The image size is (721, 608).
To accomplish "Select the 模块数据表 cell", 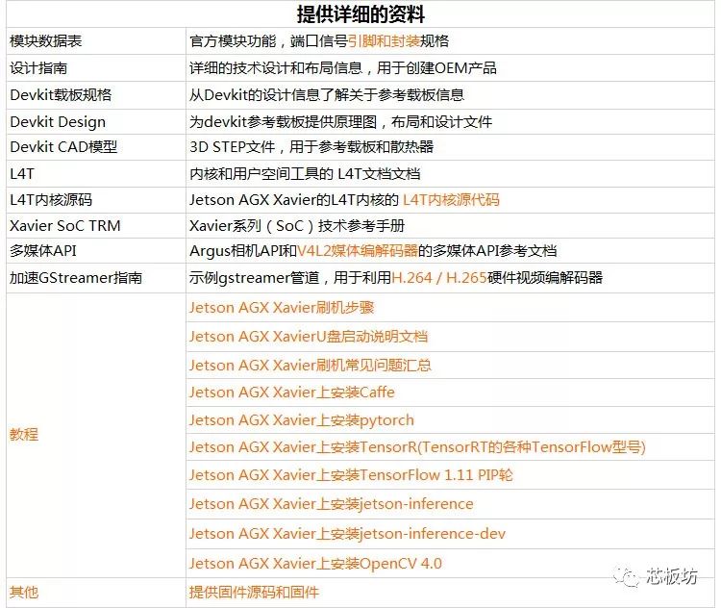I will 96,41.
